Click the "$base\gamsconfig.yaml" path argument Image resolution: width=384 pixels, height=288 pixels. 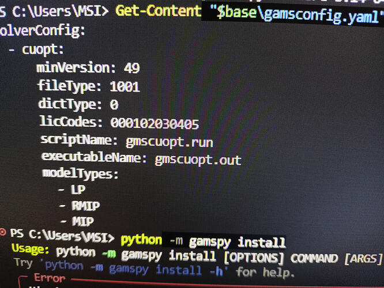coord(297,14)
